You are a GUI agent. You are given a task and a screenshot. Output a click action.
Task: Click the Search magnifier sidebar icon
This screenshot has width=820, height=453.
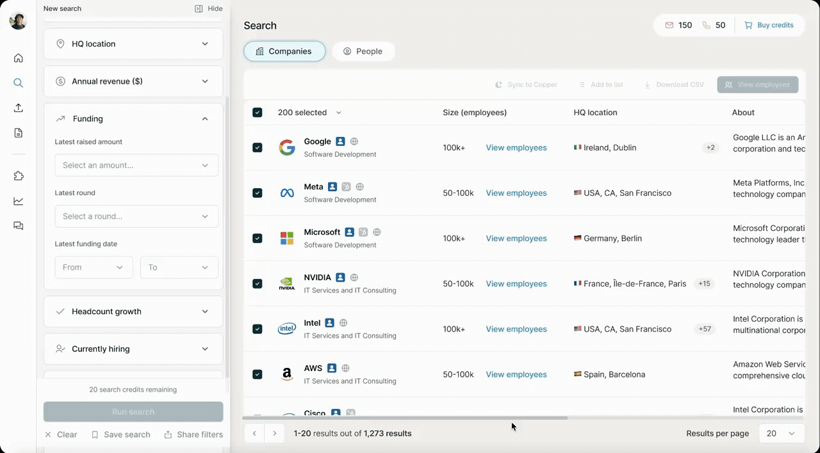tap(19, 83)
